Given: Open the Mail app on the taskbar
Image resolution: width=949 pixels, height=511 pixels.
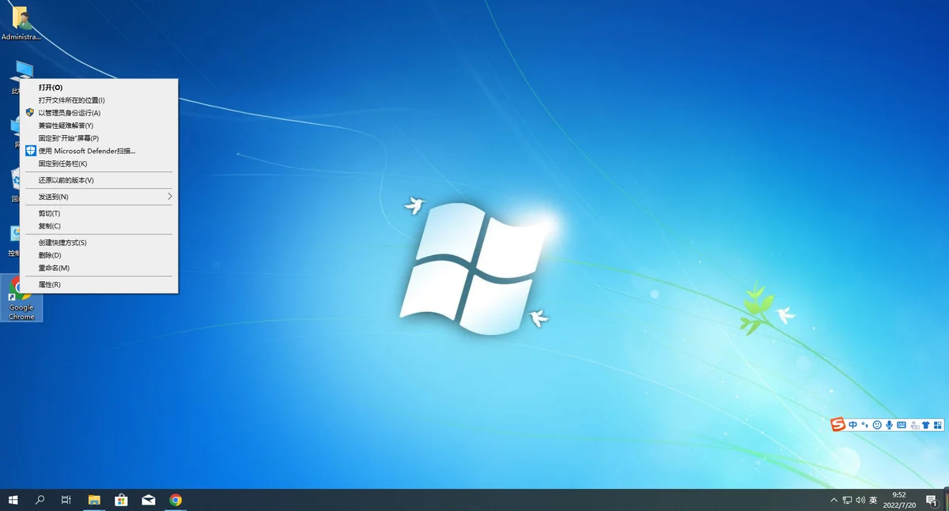Looking at the screenshot, I should point(148,500).
